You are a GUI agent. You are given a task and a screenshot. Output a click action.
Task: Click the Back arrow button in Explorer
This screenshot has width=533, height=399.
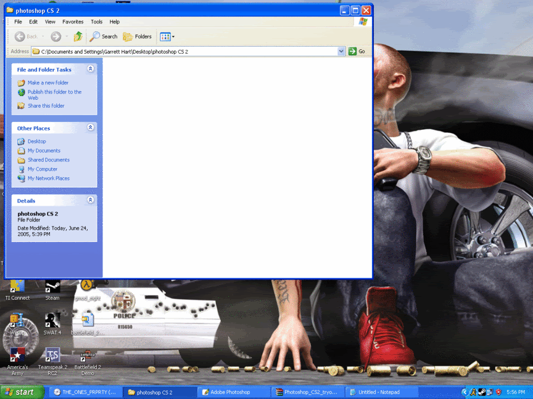[26, 36]
